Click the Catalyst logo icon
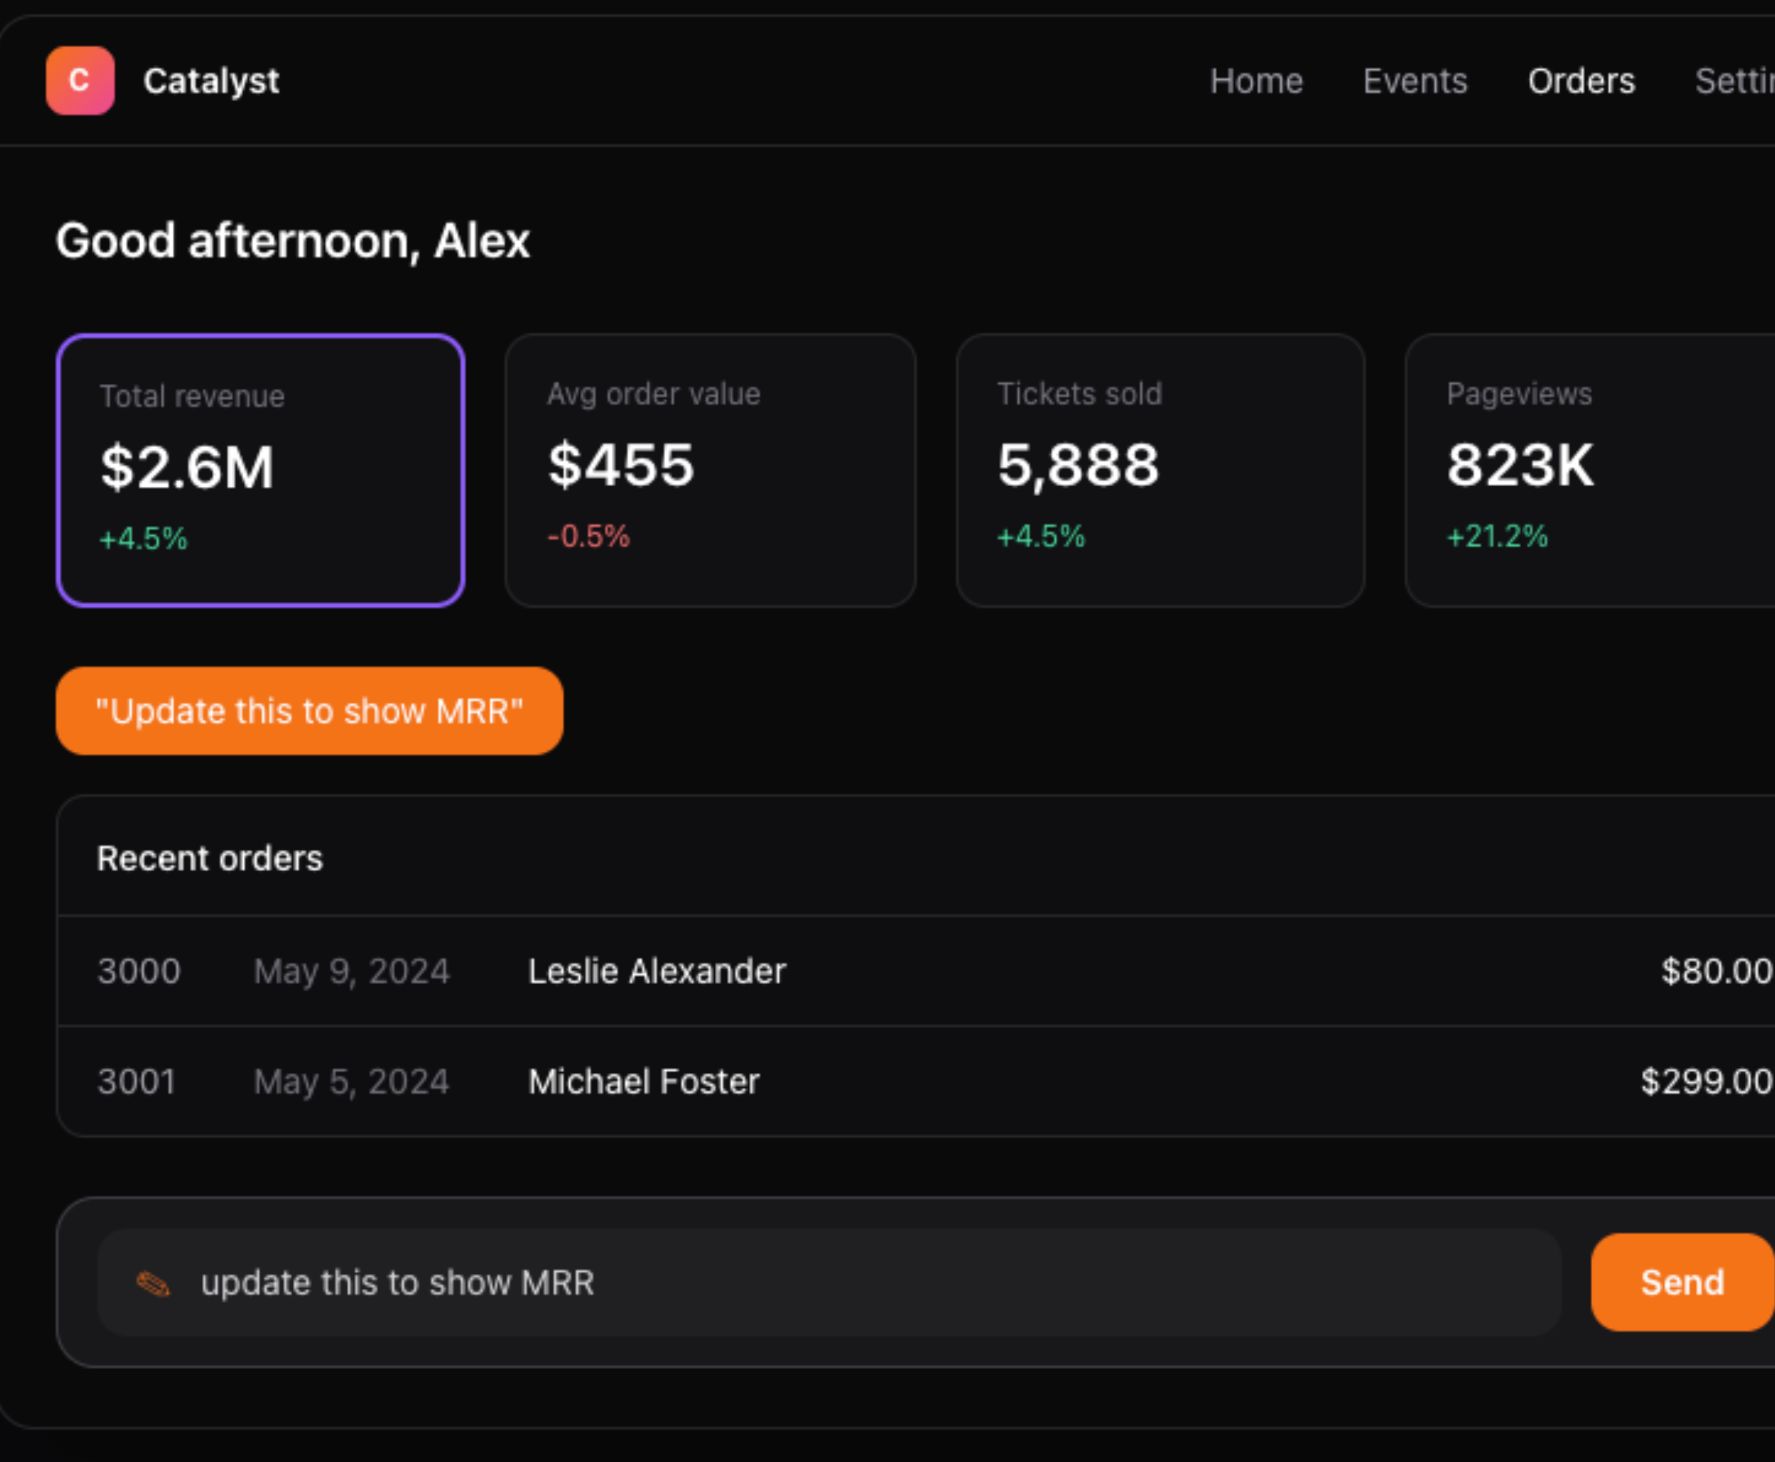Image resolution: width=1775 pixels, height=1462 pixels. (80, 81)
